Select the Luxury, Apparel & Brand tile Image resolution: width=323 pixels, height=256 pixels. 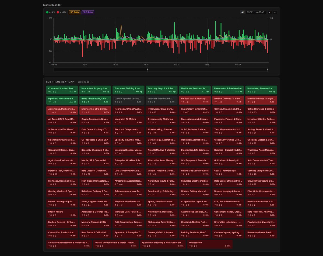(128, 100)
